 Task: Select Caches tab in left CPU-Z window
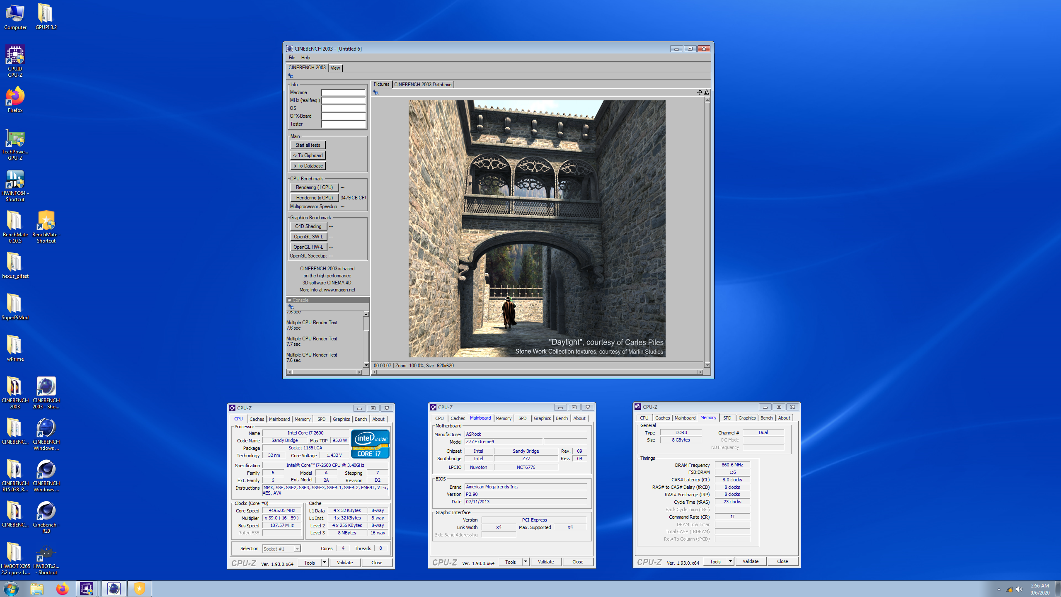point(257,419)
